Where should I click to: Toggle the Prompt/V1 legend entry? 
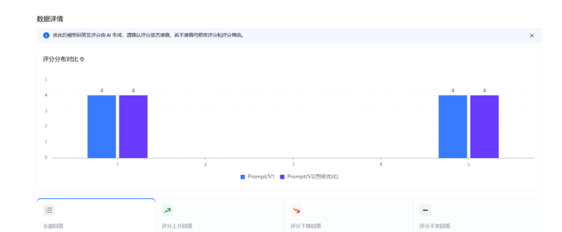(x=257, y=177)
